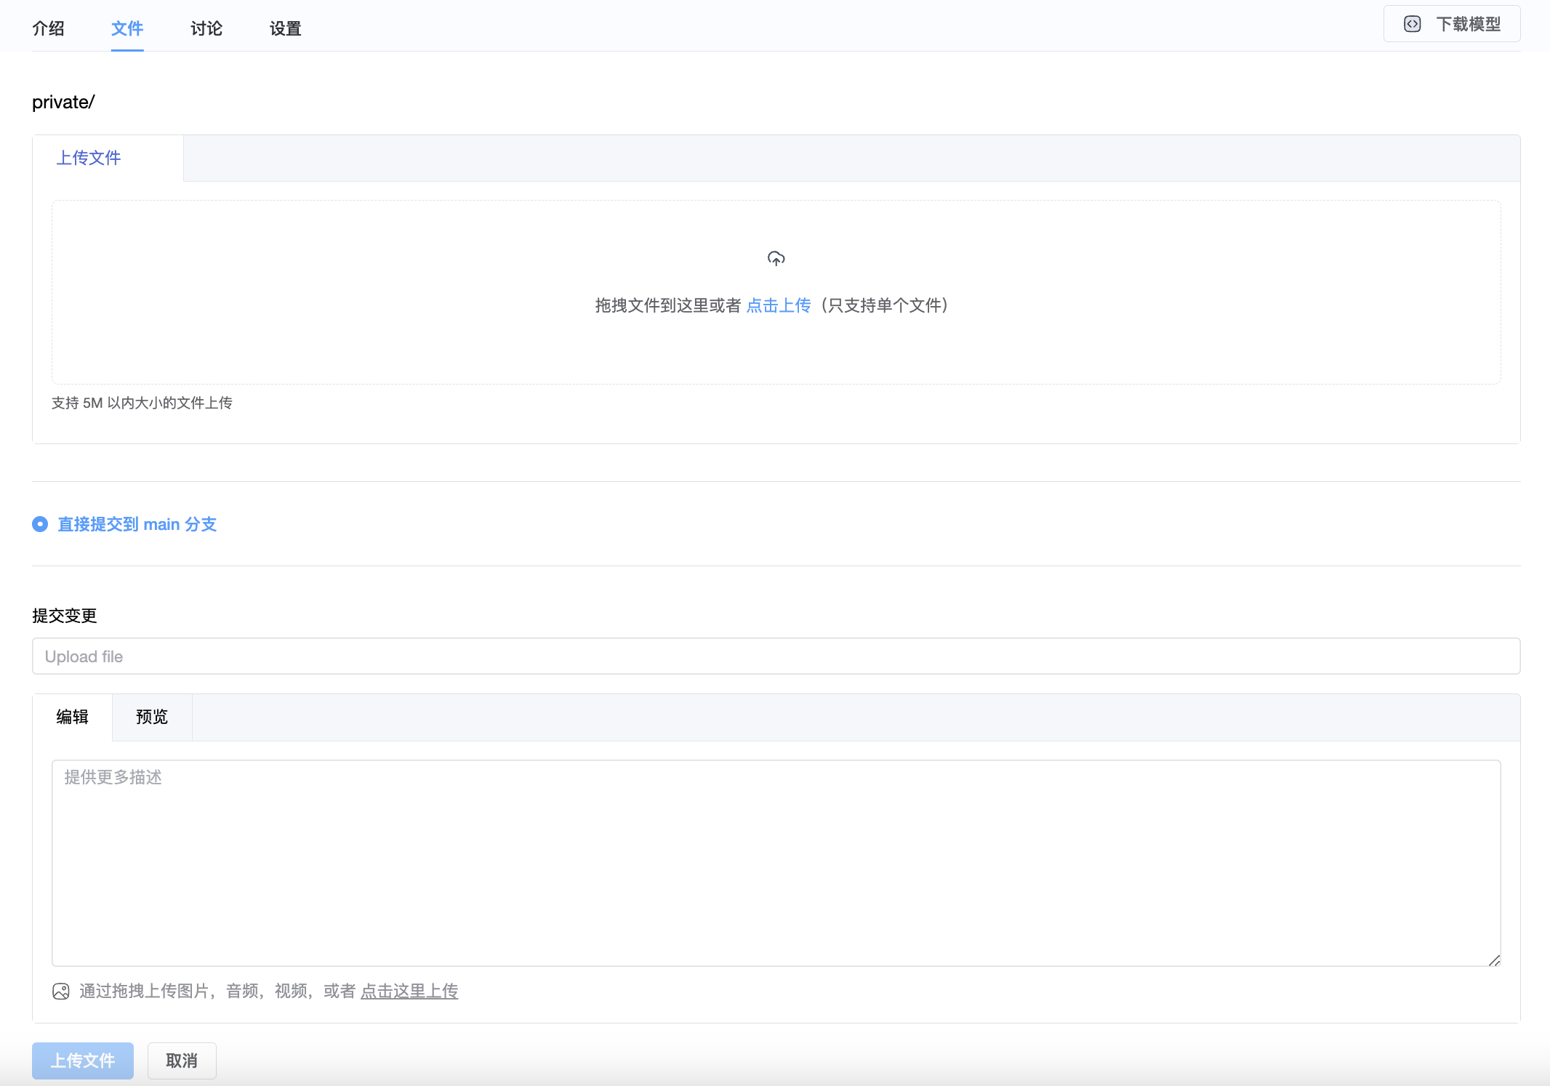Open the 介绍 tab
1550x1086 pixels.
click(x=48, y=28)
